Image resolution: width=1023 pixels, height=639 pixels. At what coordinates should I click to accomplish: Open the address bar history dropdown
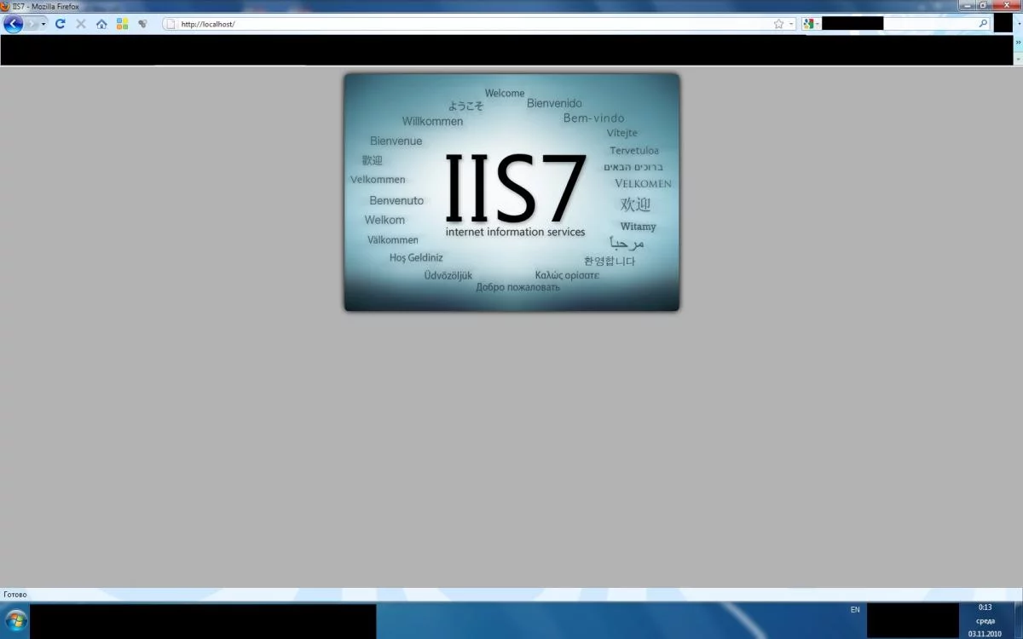[791, 24]
